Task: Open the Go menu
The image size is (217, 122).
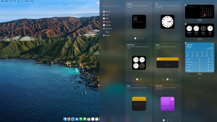Action: pos(22,1)
